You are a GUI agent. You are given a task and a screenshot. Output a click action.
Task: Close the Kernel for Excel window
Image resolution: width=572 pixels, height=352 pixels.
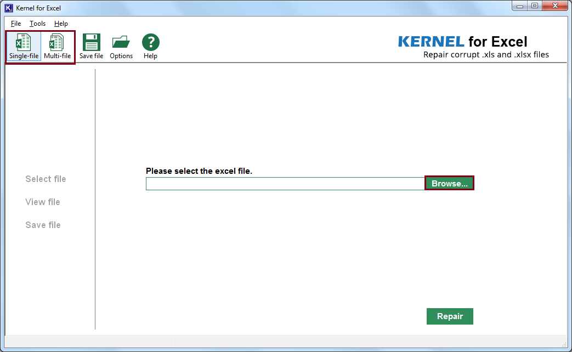[x=555, y=6]
